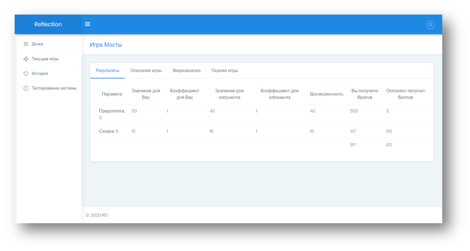Image resolution: width=470 pixels, height=251 pixels.
Task: Click the Договоренность column header
Action: (326, 94)
